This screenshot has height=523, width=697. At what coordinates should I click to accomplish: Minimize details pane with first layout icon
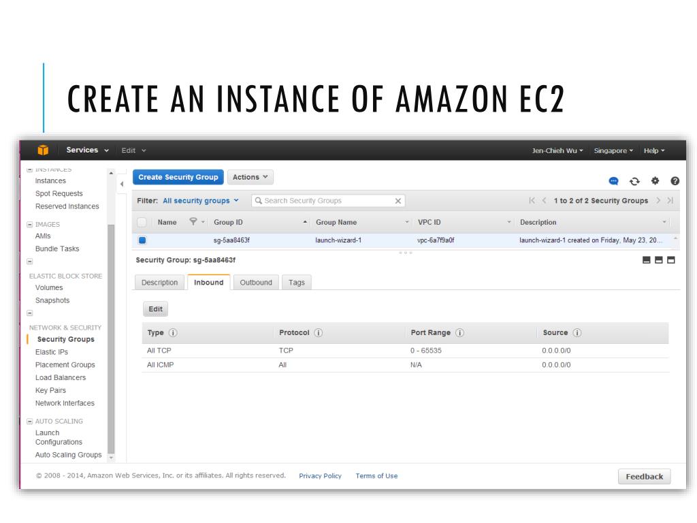647,260
